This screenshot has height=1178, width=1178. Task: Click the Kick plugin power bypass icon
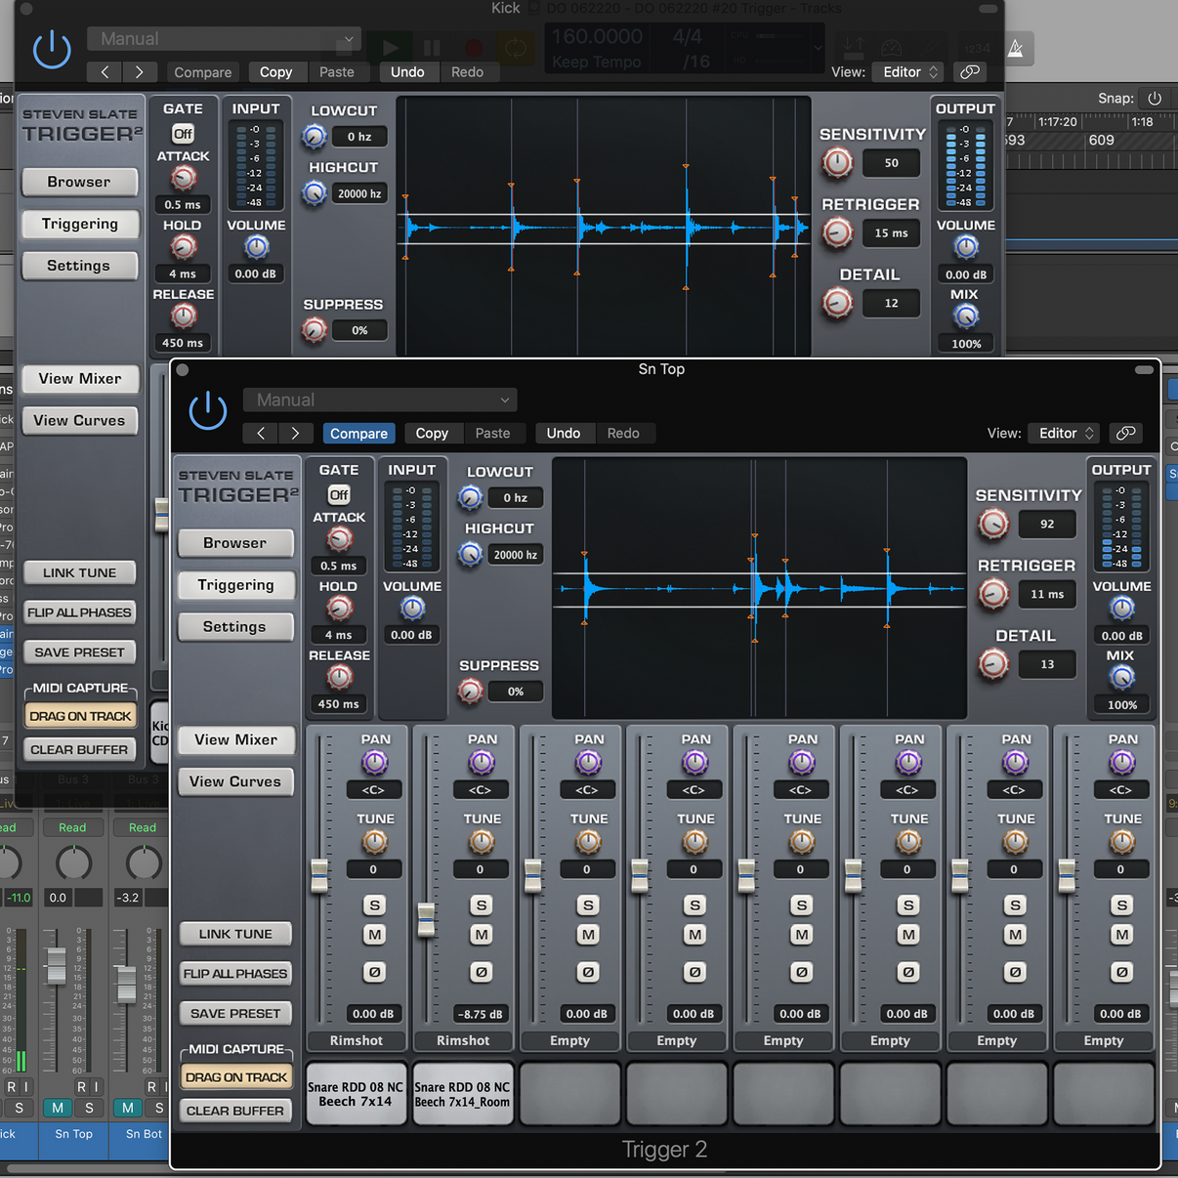click(x=52, y=50)
